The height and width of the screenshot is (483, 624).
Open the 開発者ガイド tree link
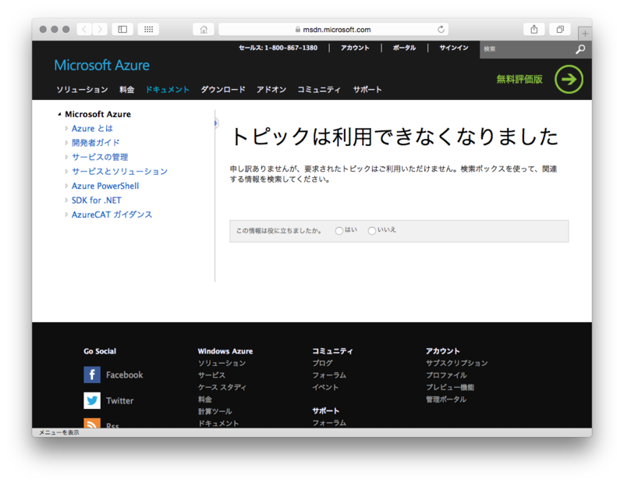click(95, 143)
